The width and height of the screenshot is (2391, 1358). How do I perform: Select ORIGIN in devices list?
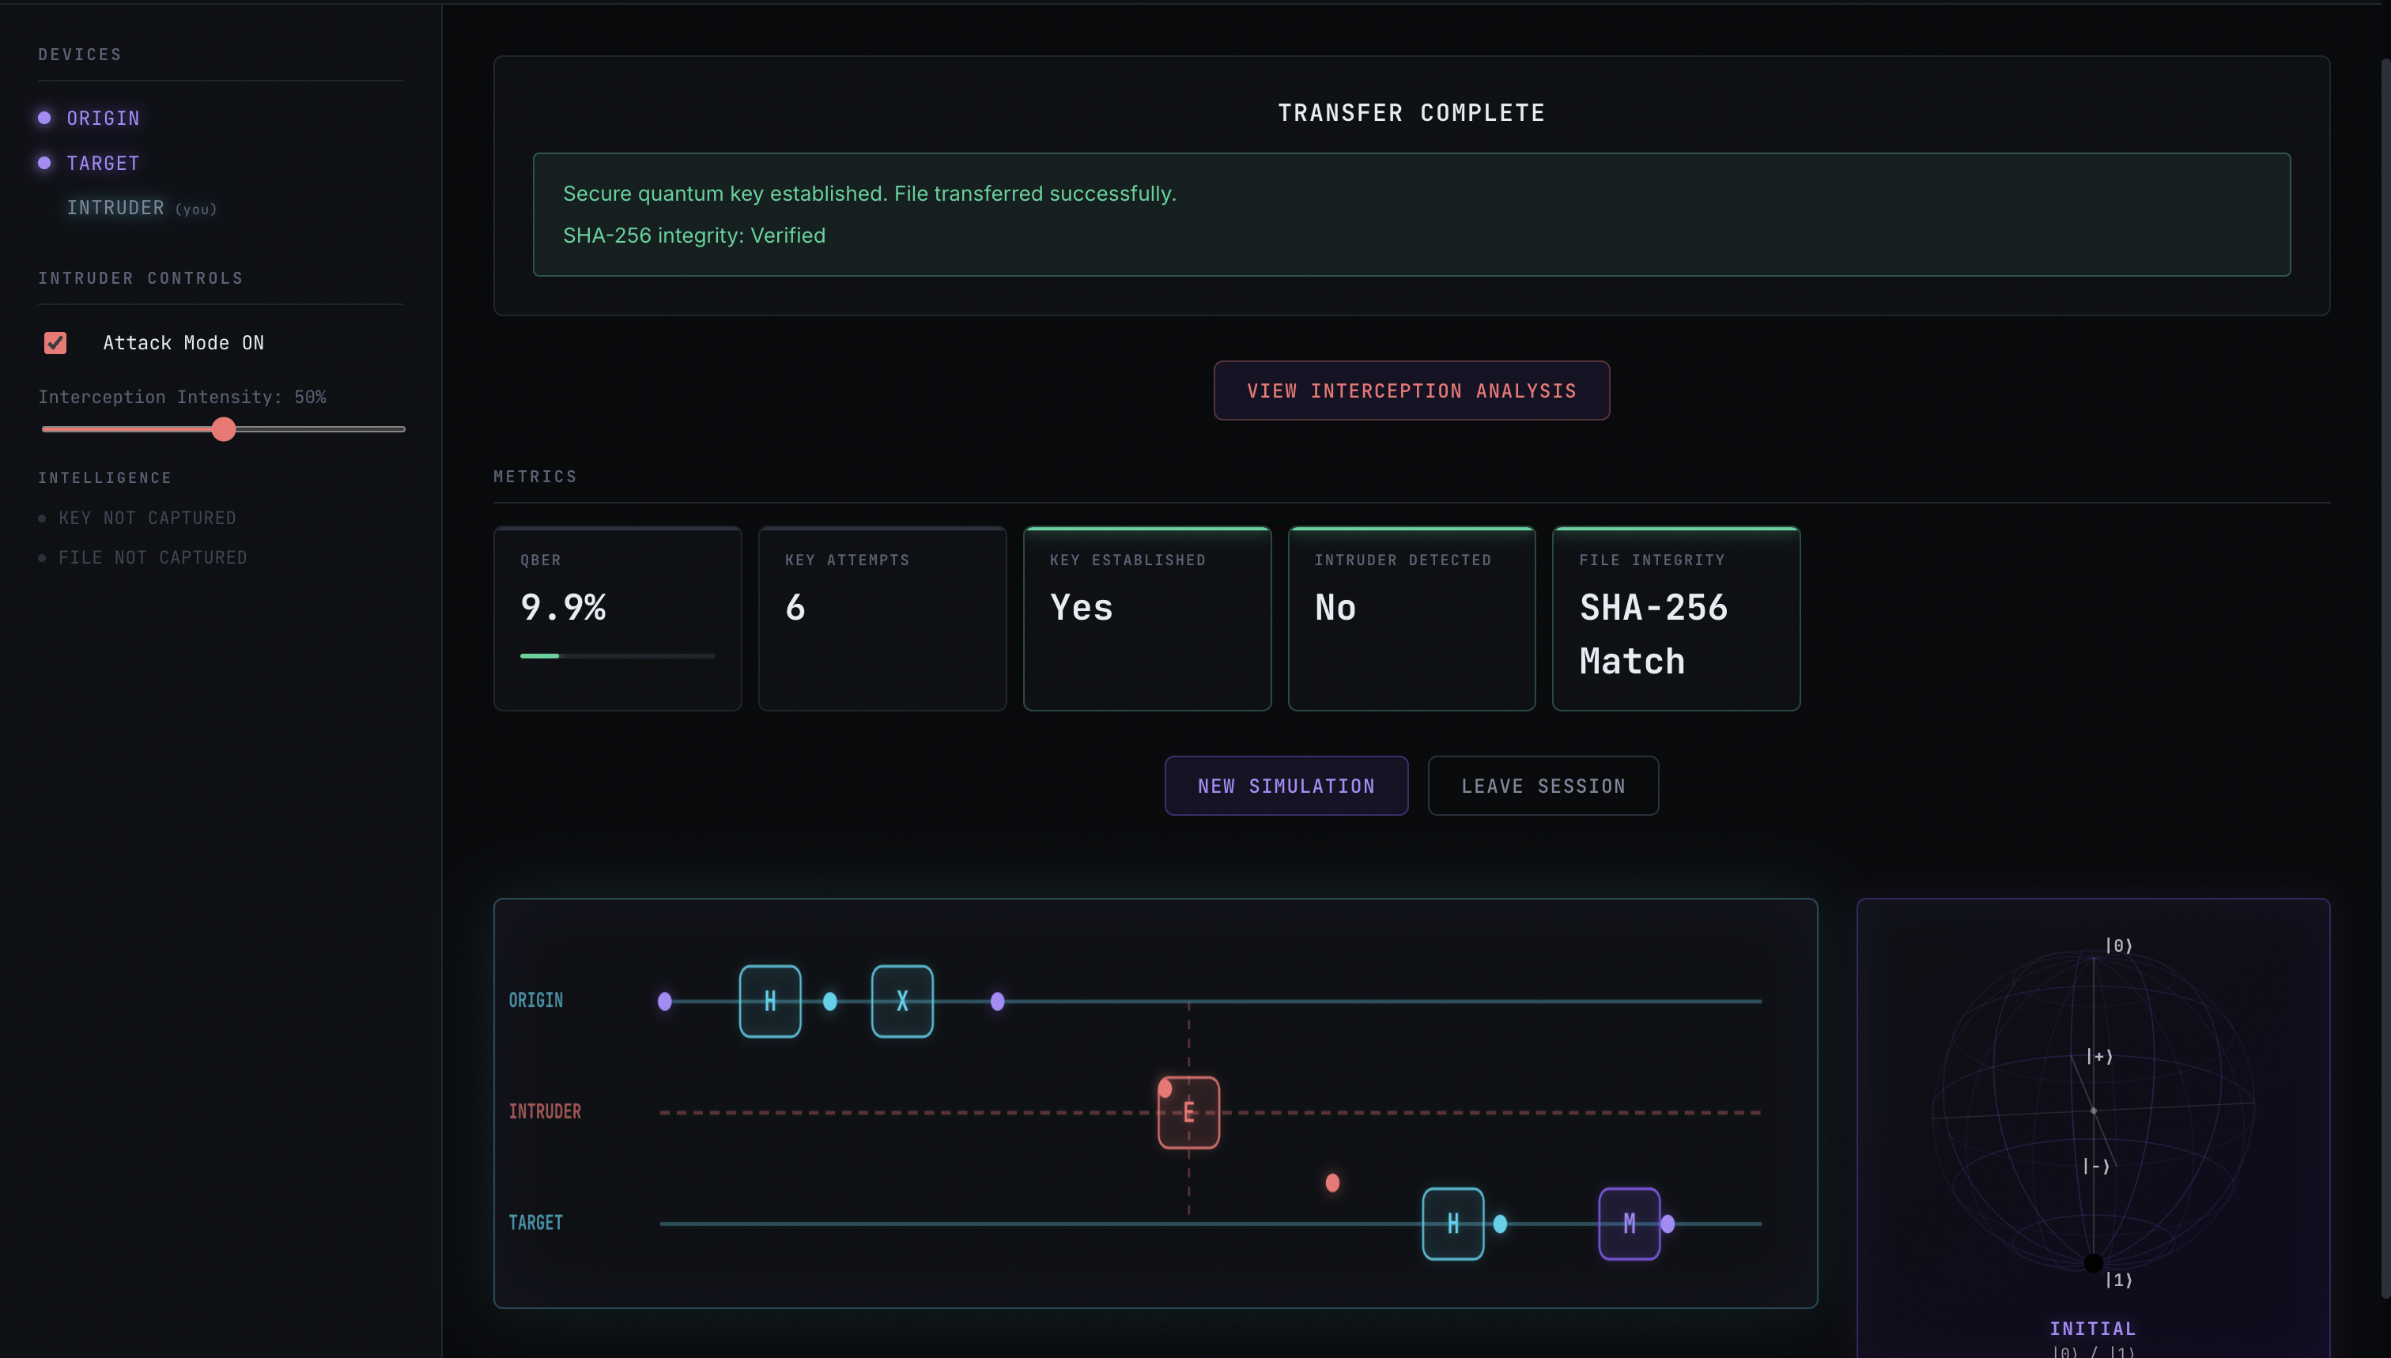pos(103,119)
